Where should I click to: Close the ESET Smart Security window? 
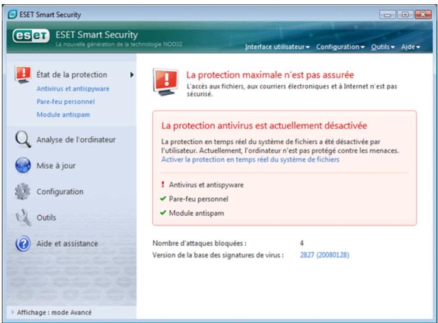423,14
